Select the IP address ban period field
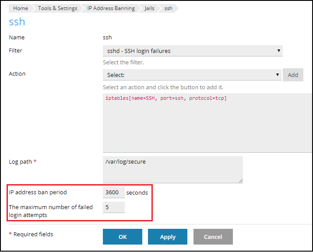Image resolution: width=313 pixels, height=252 pixels. [x=114, y=192]
